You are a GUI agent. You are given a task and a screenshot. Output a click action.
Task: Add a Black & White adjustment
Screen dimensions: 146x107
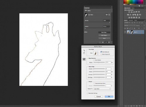tap(133, 15)
